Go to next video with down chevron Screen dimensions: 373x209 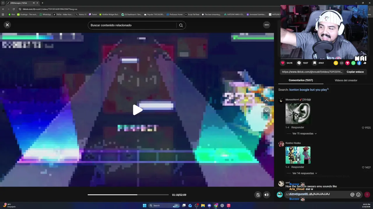click(x=266, y=111)
